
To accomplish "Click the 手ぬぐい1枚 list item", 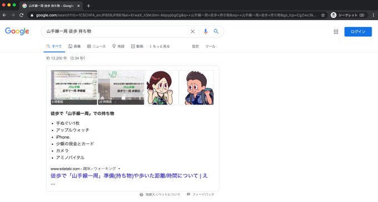I will coord(68,123).
